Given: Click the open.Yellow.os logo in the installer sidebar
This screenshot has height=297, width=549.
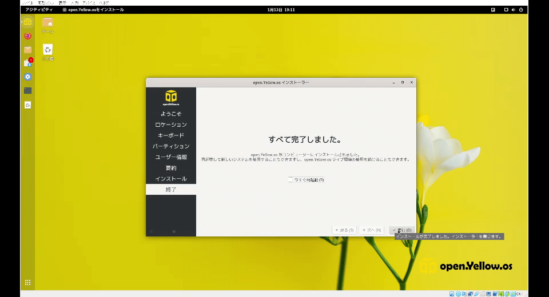Looking at the screenshot, I should (x=171, y=98).
